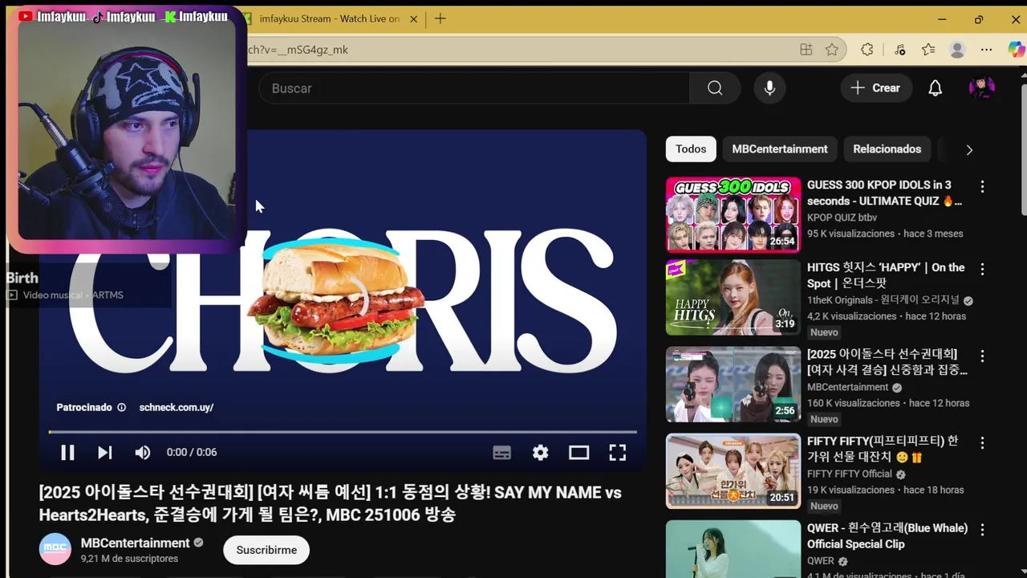Screen dimensions: 1027x578
Task: Open the 2:56 shooting final thumbnail
Action: click(733, 385)
